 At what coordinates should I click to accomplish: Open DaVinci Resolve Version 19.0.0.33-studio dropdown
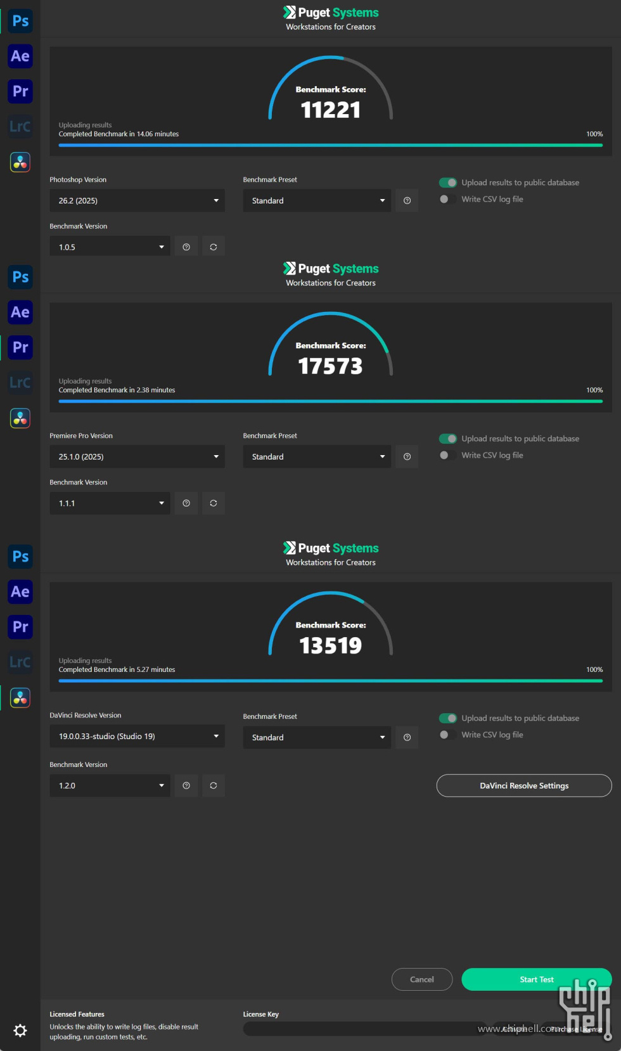point(138,736)
